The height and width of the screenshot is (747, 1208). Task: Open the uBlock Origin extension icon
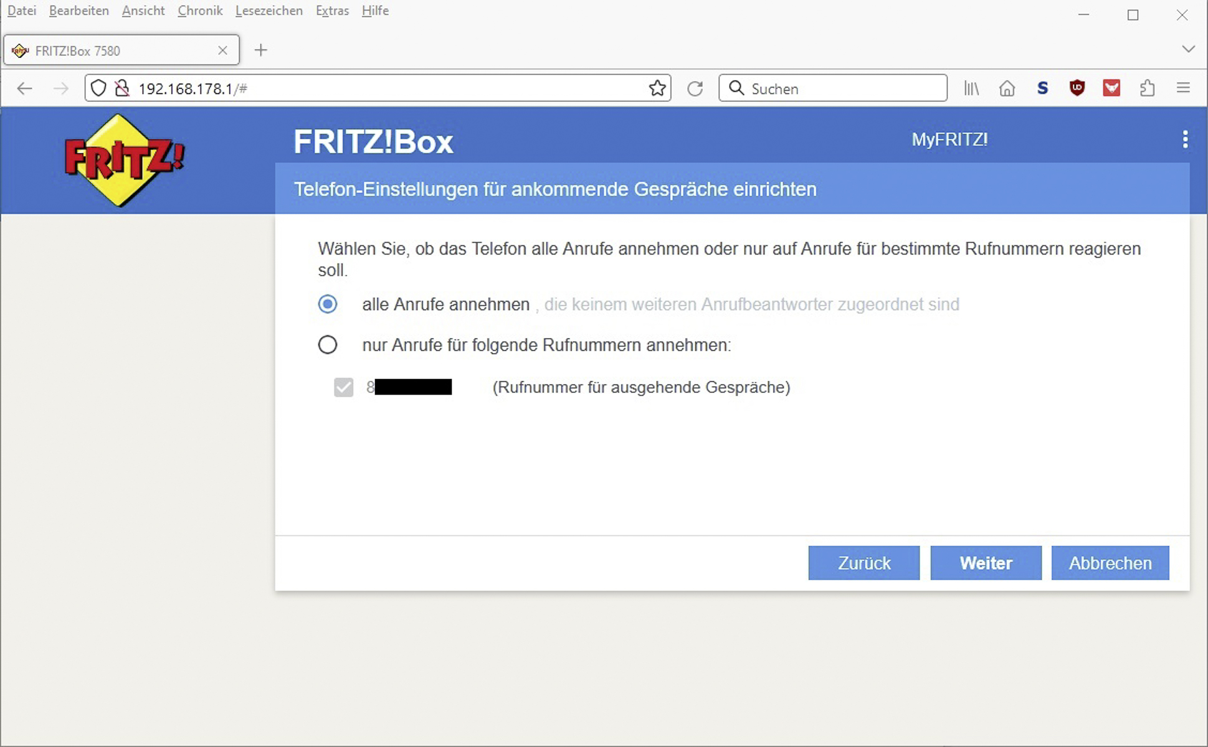(x=1077, y=88)
